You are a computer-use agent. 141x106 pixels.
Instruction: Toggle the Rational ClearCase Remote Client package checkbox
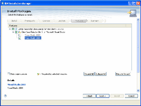[13, 29]
